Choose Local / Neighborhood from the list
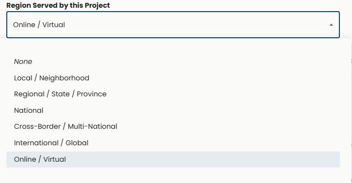This screenshot has height=183, width=352. coord(173,78)
